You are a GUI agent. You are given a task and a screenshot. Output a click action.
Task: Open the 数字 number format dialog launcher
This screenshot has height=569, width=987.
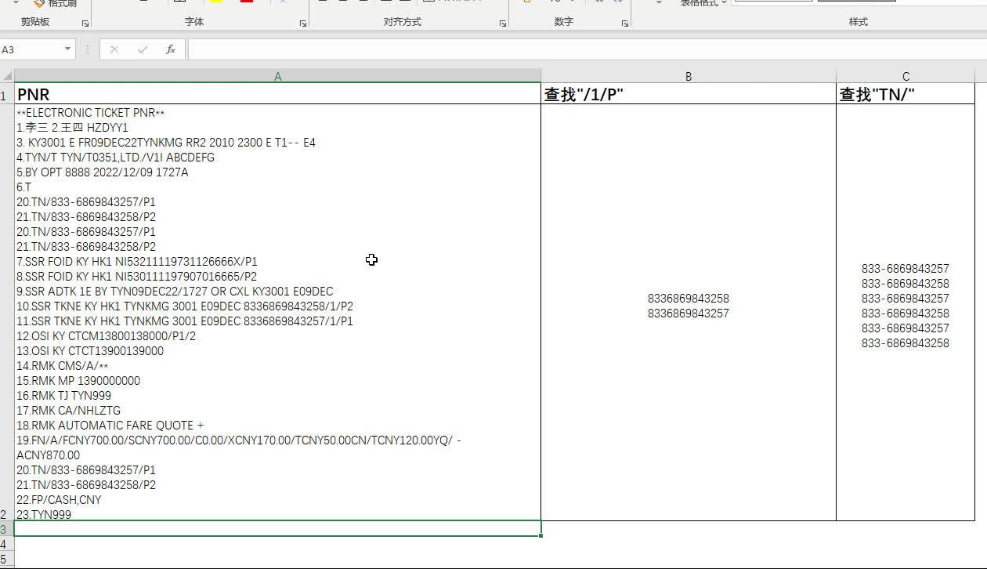[625, 24]
